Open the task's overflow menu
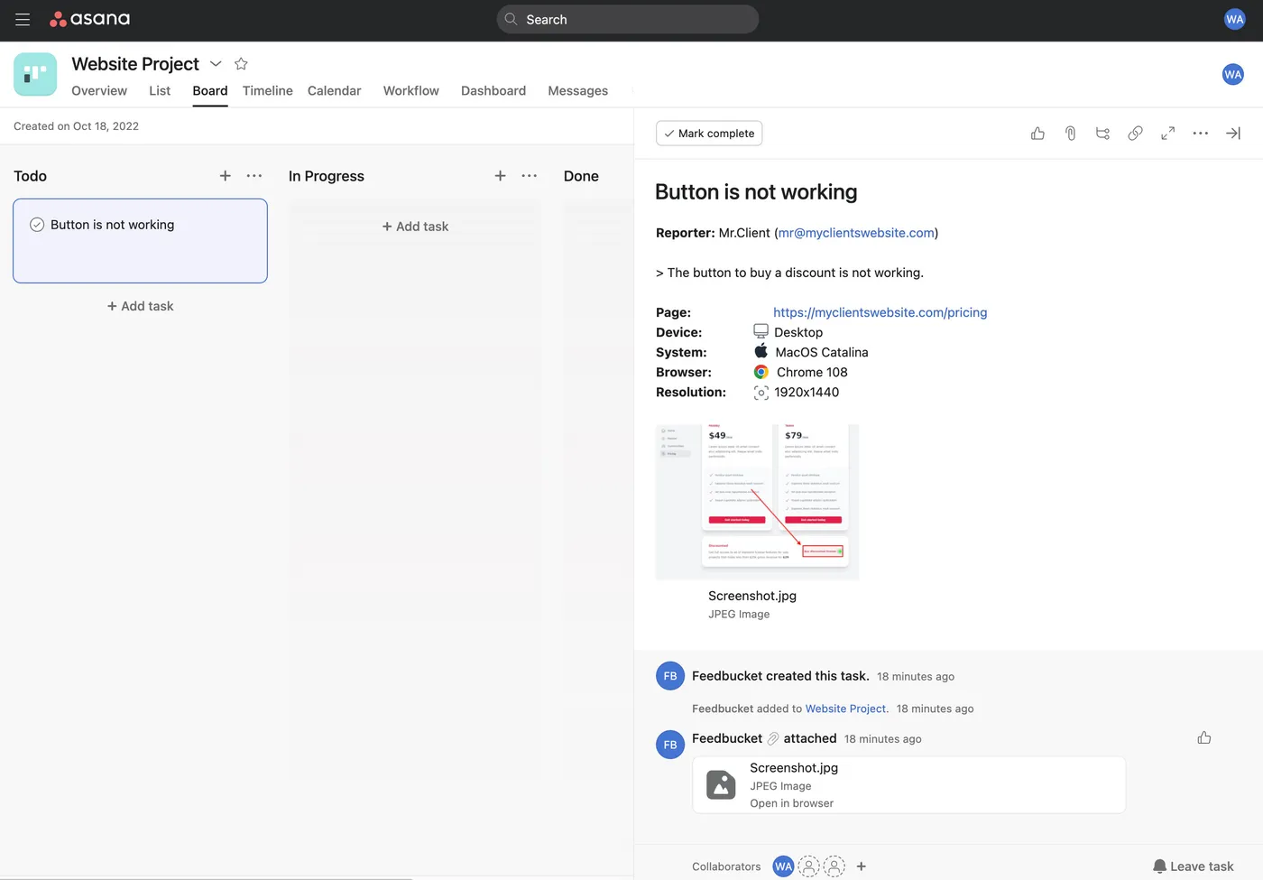Screen dimensions: 1263x880 [1200, 133]
